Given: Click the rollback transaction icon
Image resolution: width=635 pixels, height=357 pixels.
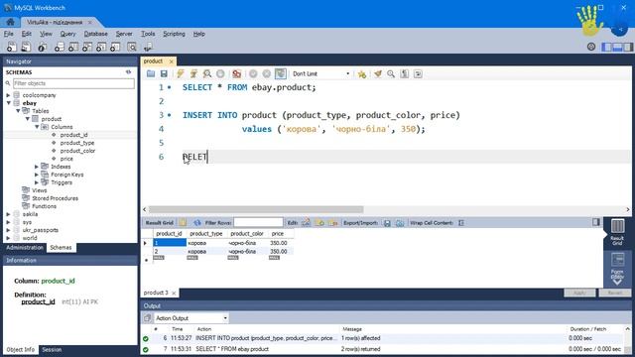Looking at the screenshot, I should click(267, 73).
